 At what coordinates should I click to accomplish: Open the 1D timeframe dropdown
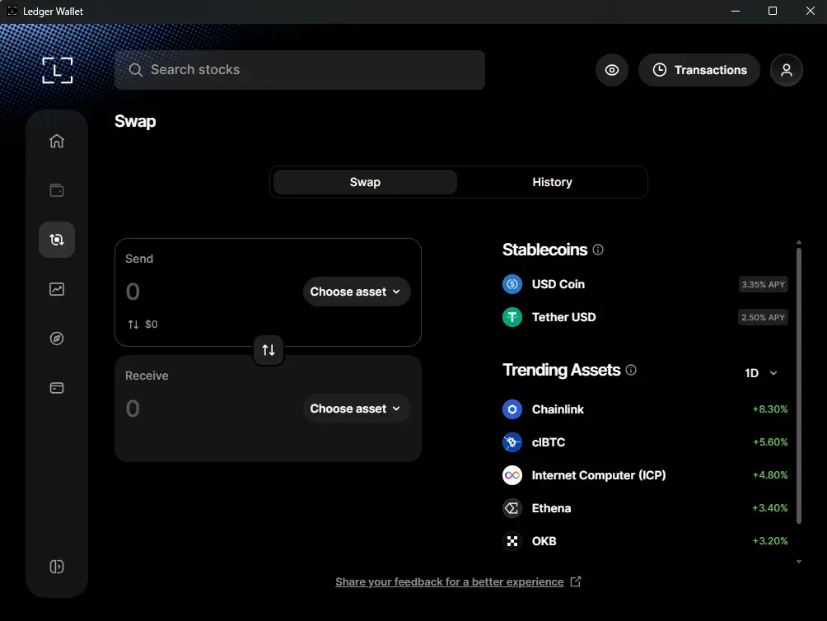(761, 373)
